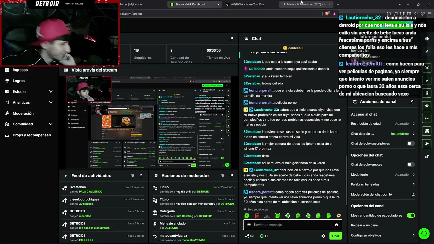Click the focus frame icon in right sidebar
434x244 pixels.
click(x=427, y=68)
